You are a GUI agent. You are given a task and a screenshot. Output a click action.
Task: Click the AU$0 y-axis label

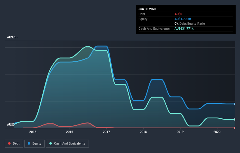pyautogui.click(x=11, y=124)
